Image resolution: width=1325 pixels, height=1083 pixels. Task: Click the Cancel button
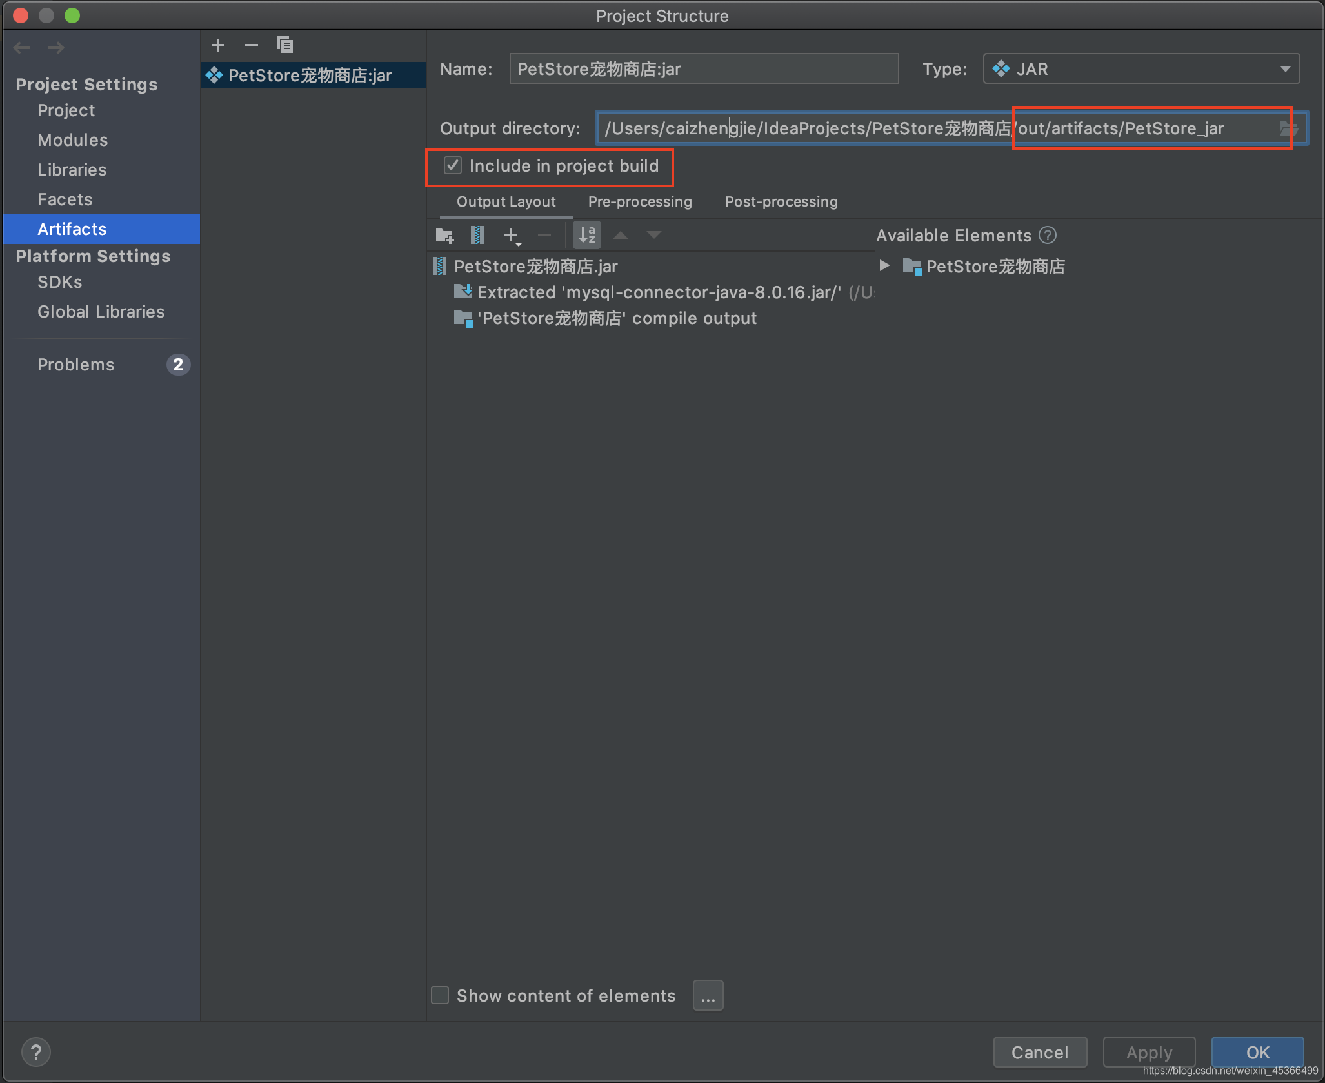click(x=1040, y=1052)
